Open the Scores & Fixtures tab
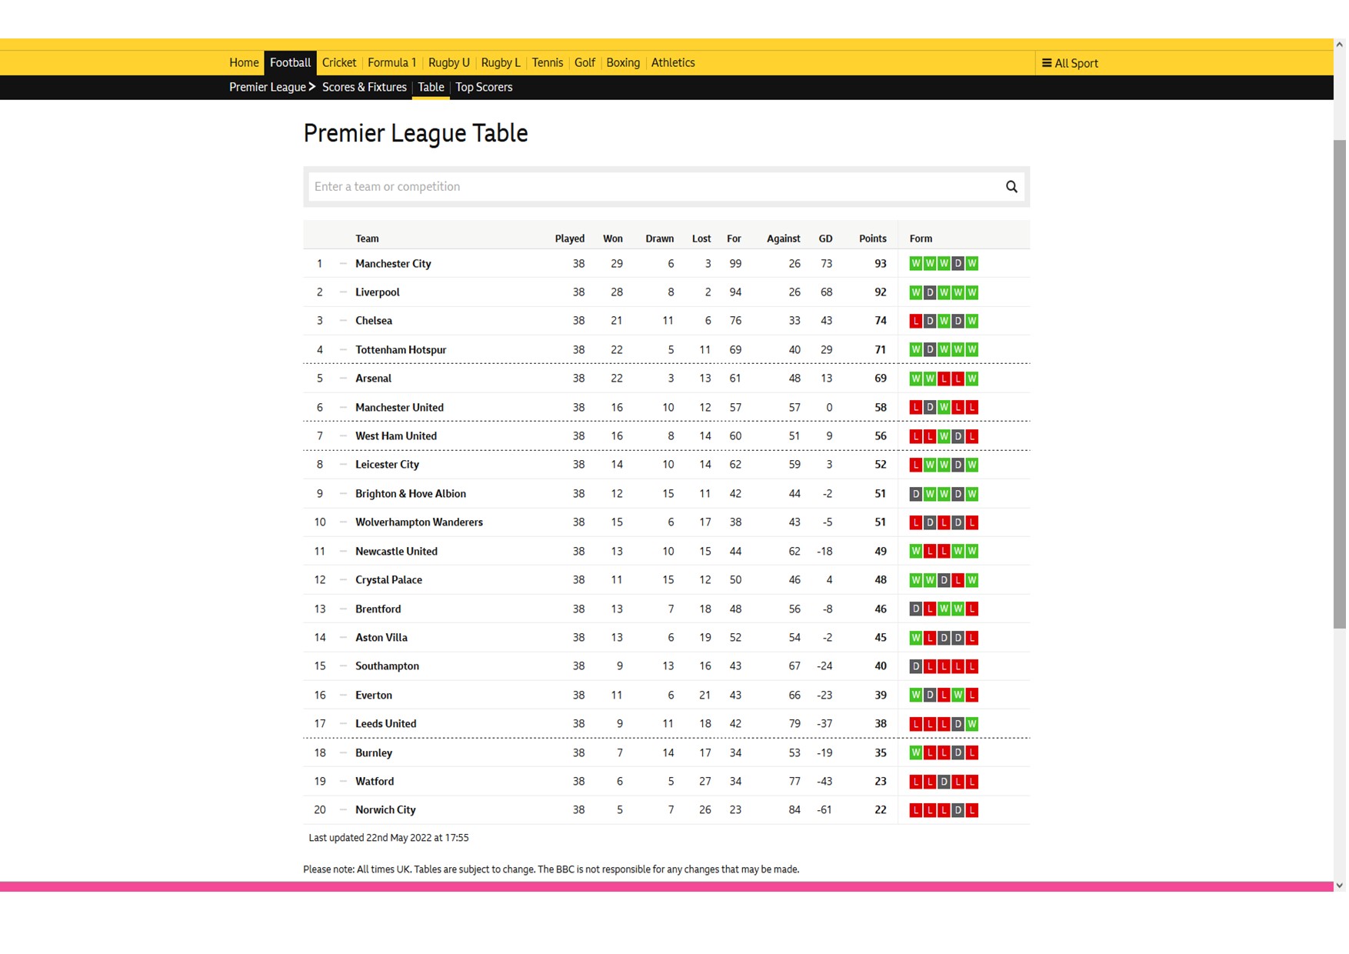 coord(364,88)
